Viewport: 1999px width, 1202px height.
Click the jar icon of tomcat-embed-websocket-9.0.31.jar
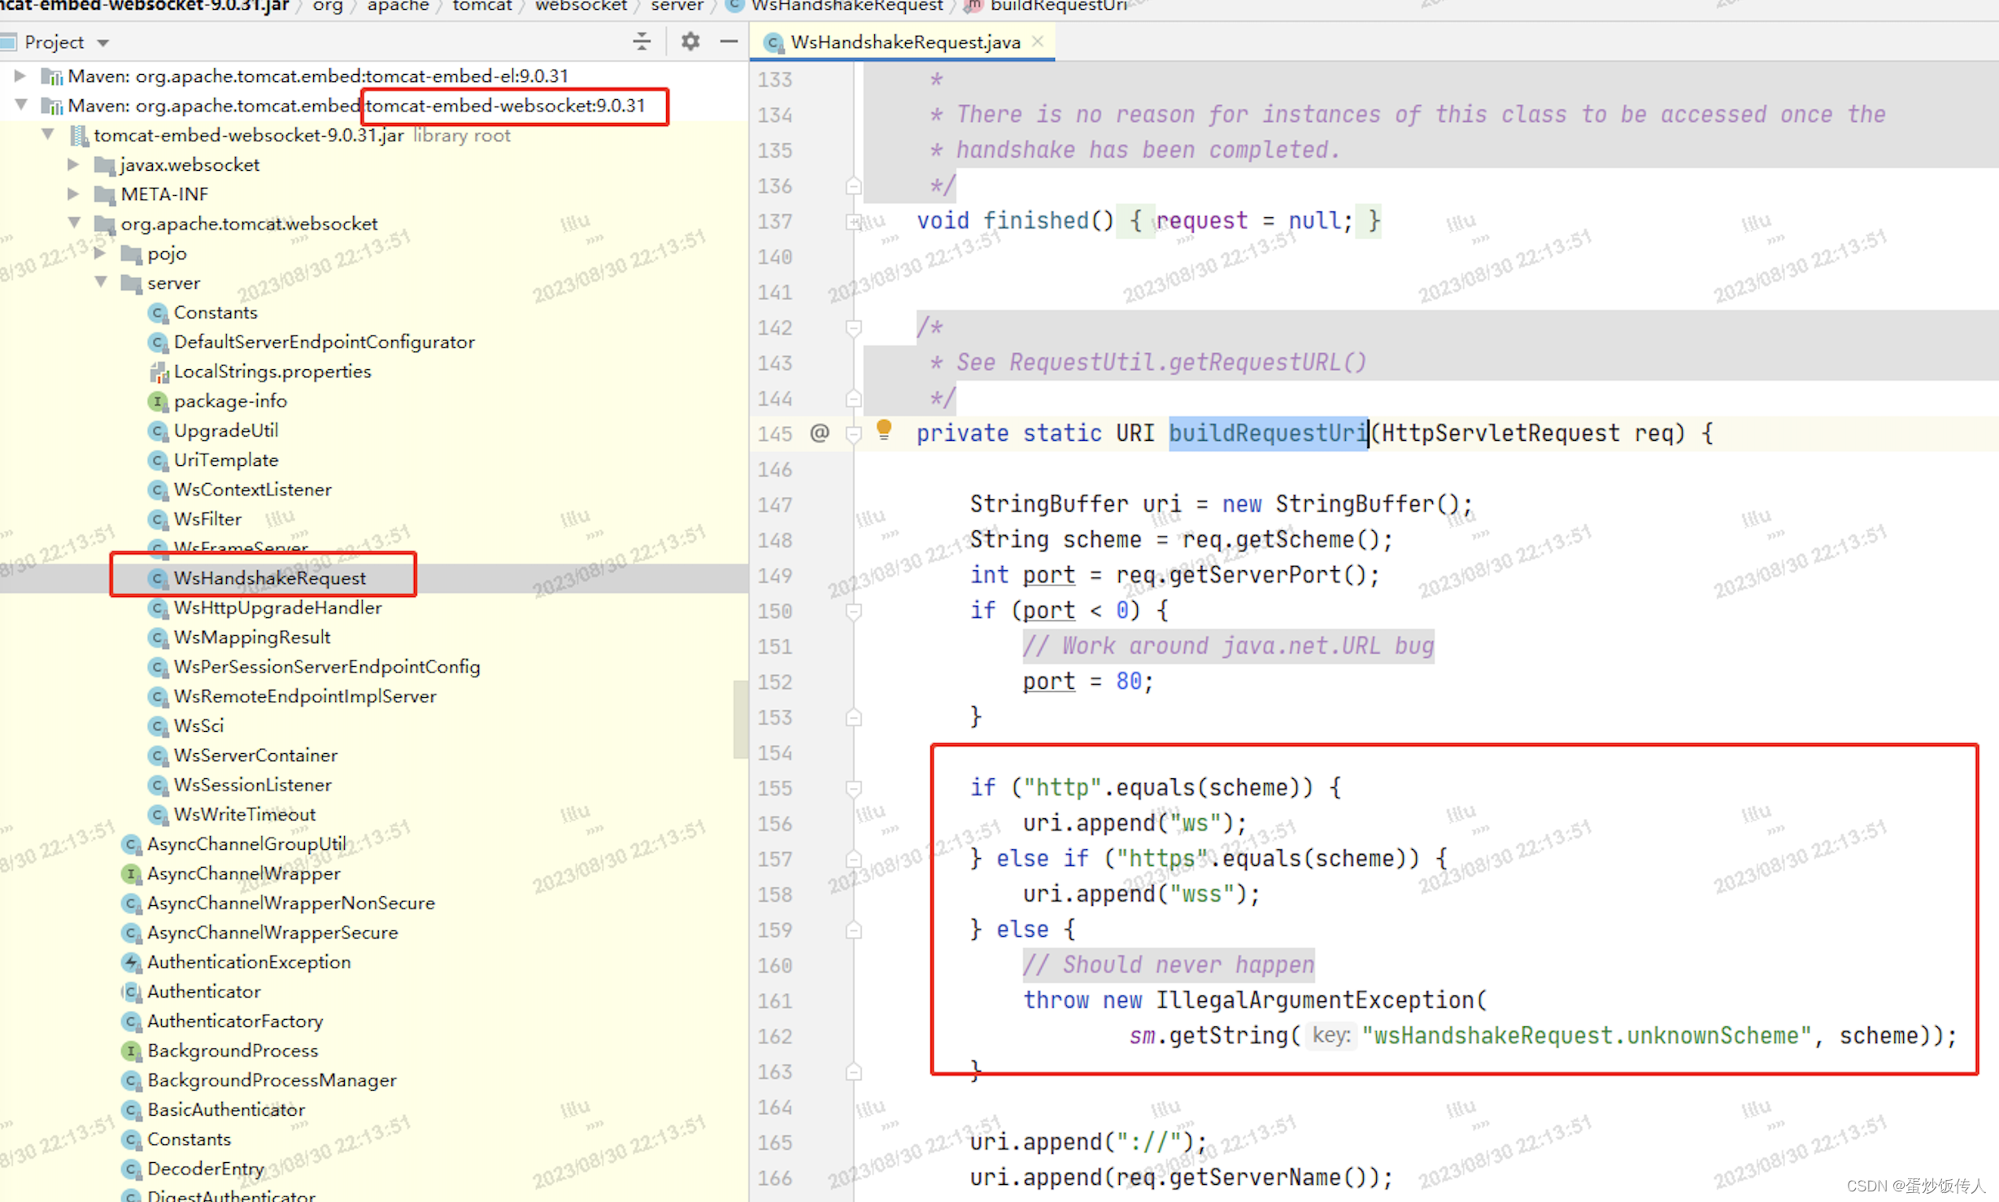click(x=79, y=136)
